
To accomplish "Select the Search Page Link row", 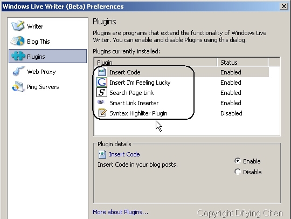I will (x=182, y=92).
